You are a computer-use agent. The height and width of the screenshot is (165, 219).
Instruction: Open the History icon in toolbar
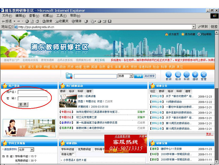(86, 21)
